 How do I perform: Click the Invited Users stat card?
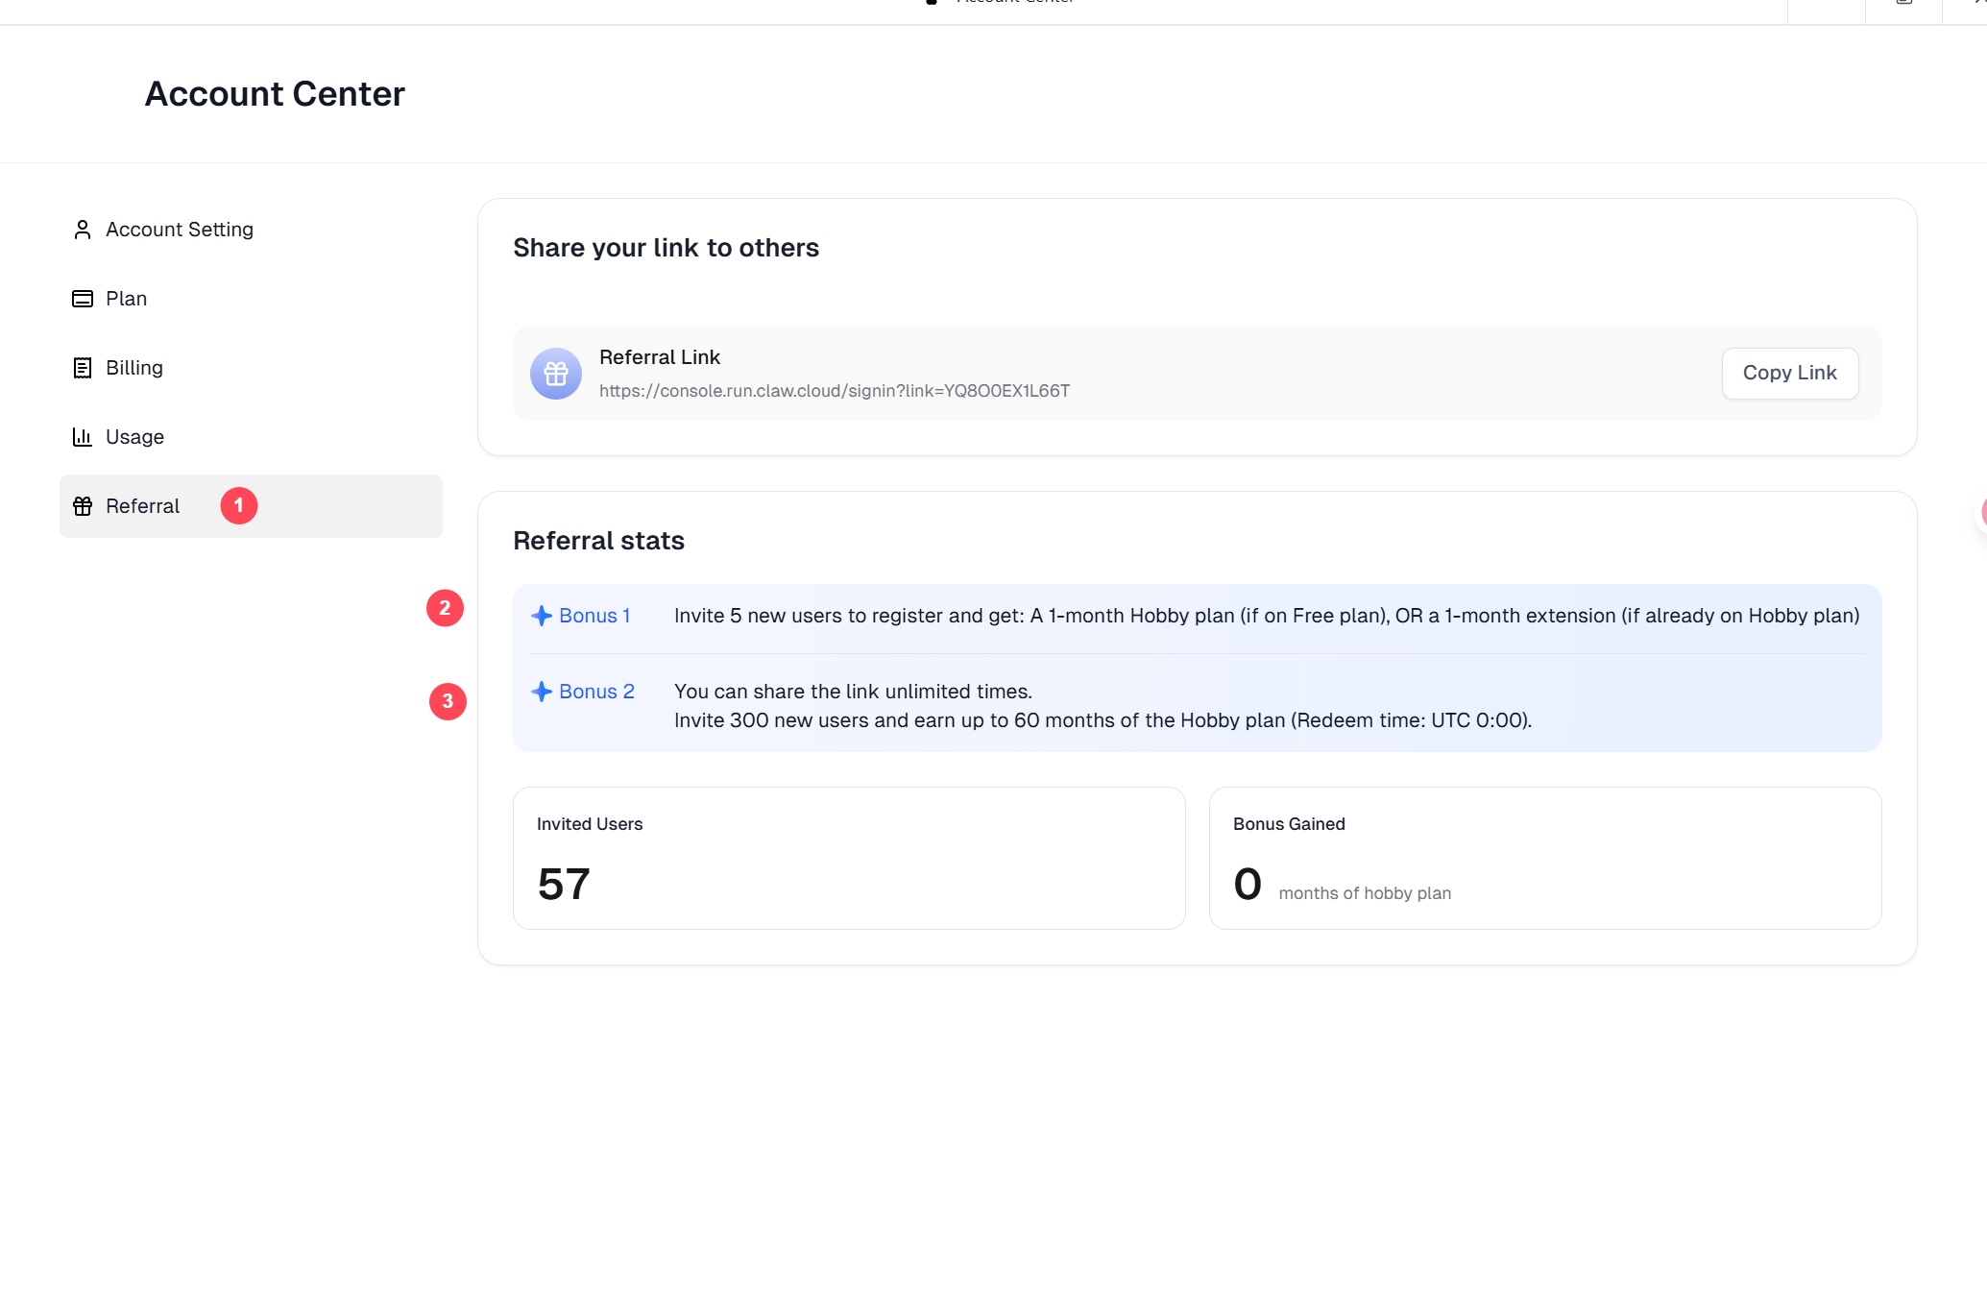[x=849, y=858]
